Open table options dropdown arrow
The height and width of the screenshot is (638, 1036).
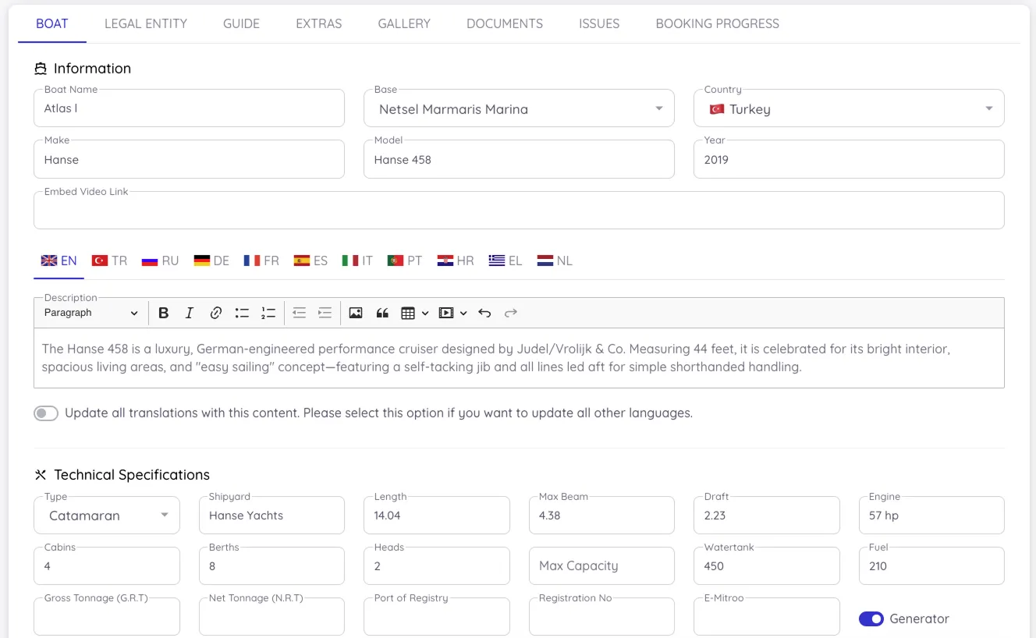tap(425, 313)
